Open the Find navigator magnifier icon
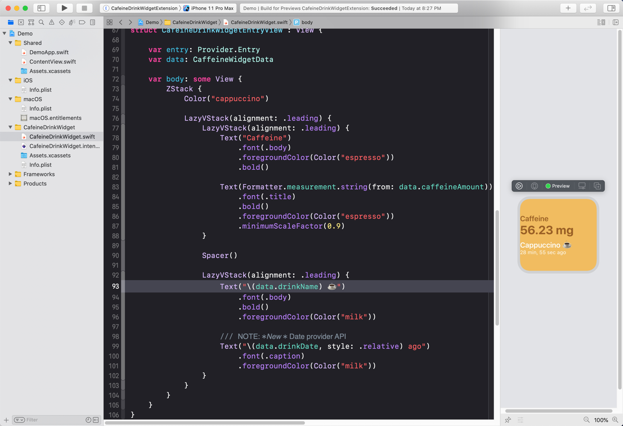 point(41,22)
